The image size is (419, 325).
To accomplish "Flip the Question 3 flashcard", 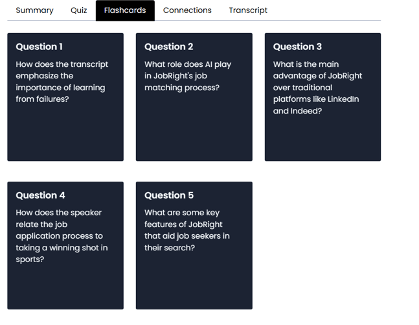I will click(323, 97).
